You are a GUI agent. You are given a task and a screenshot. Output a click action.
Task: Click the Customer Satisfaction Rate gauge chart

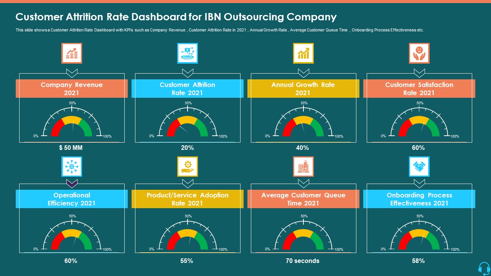[x=419, y=121]
